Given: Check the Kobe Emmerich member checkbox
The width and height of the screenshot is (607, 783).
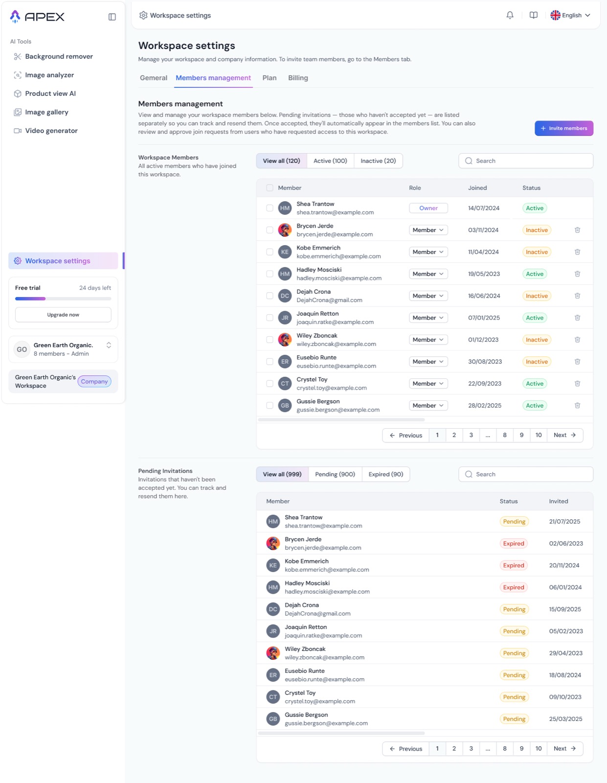Looking at the screenshot, I should 270,252.
